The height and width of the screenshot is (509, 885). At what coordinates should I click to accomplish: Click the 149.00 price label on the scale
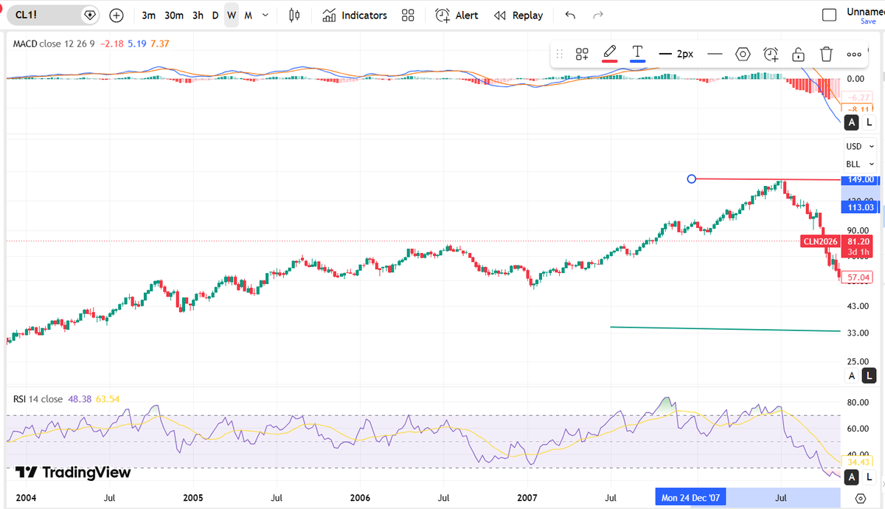tap(859, 179)
